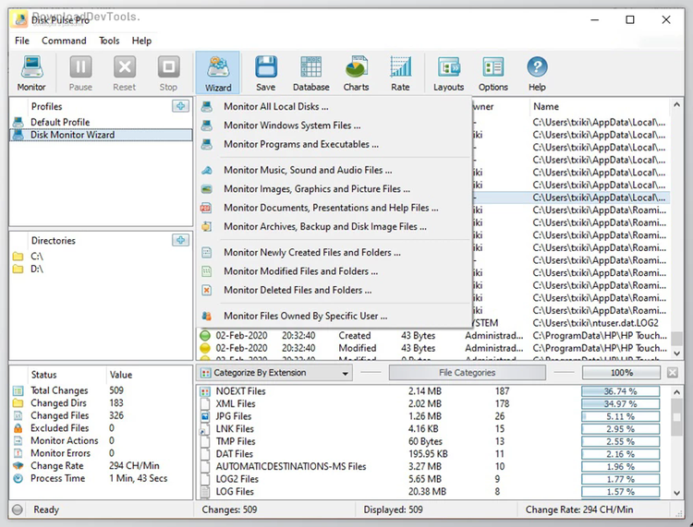Select the LOG2 Files row
This screenshot has height=527, width=693.
tap(432, 479)
